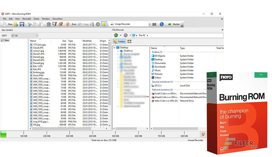Click the Copy disc toolbar button
The width and height of the screenshot is (272, 157).
84,24
